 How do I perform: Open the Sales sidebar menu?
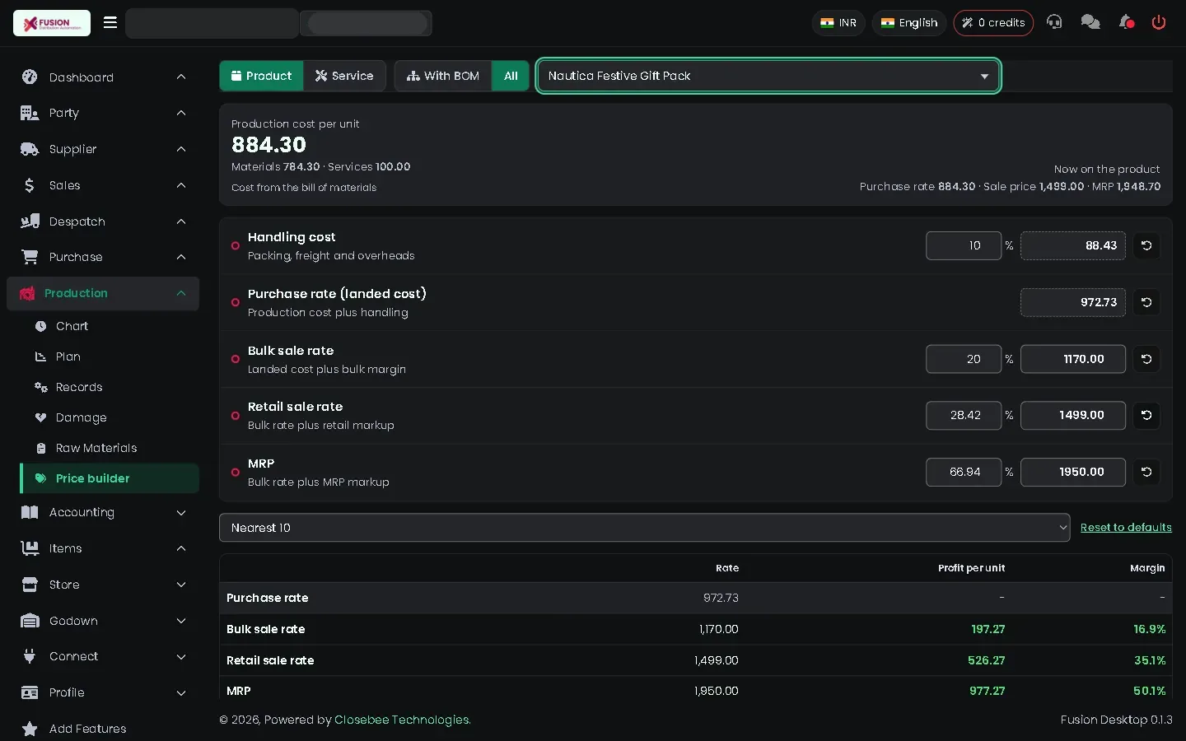point(103,185)
